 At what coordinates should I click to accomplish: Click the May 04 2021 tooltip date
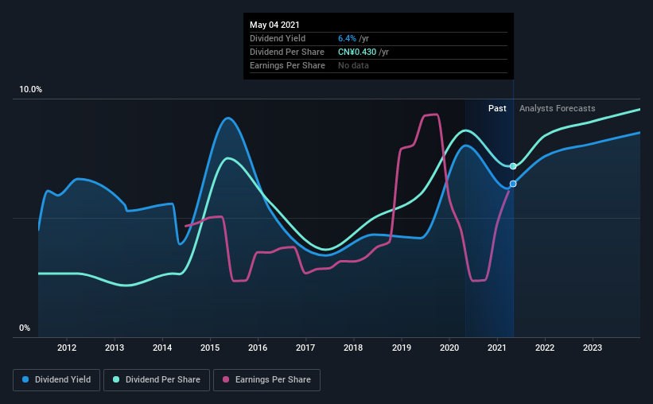click(x=274, y=25)
